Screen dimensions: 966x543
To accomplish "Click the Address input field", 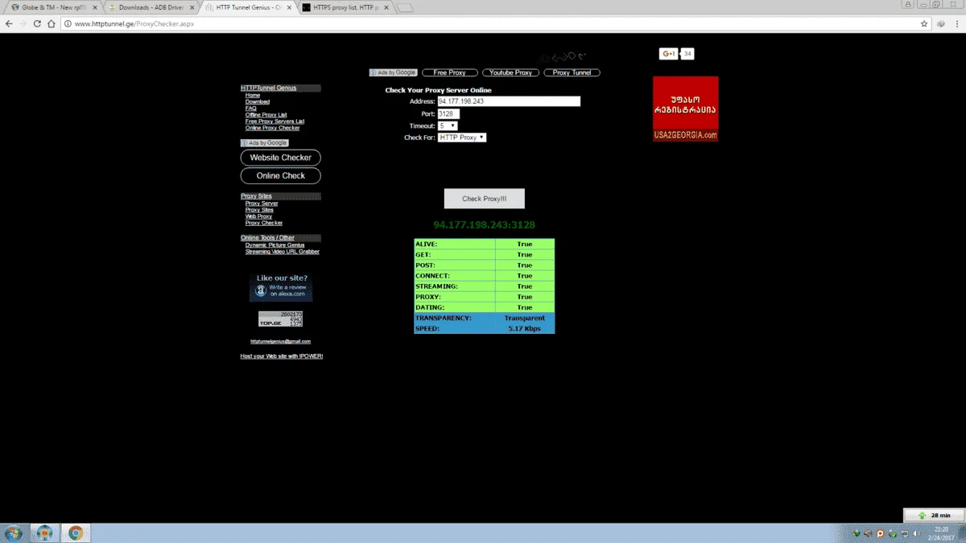I will 509,101.
